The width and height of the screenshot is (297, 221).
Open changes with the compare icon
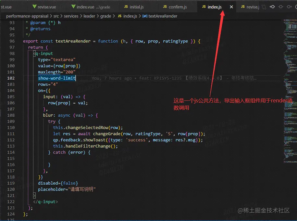(x=264, y=7)
